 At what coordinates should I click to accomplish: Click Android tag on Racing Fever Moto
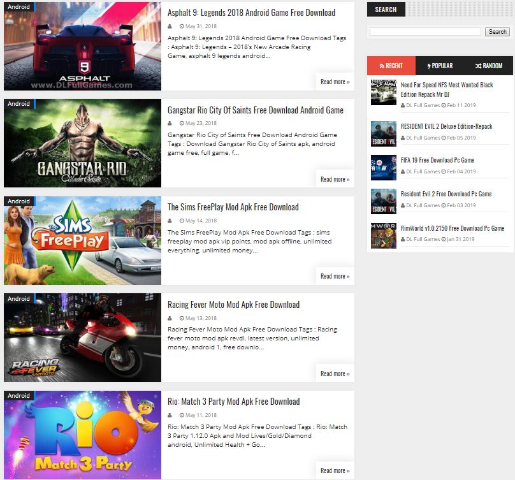(18, 299)
